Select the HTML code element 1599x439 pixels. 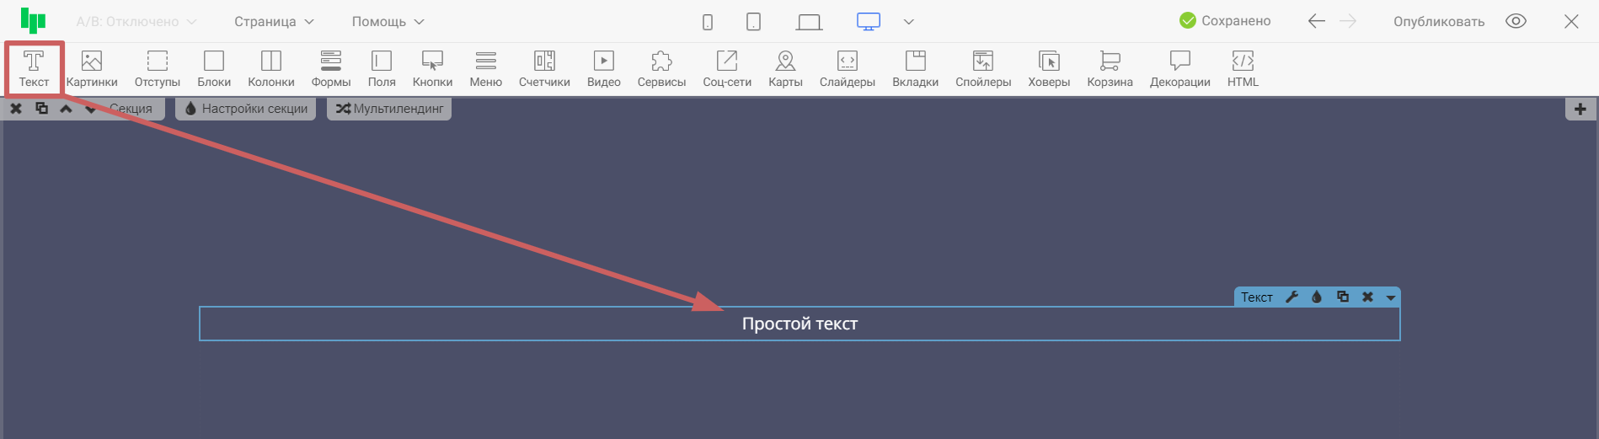coord(1243,68)
